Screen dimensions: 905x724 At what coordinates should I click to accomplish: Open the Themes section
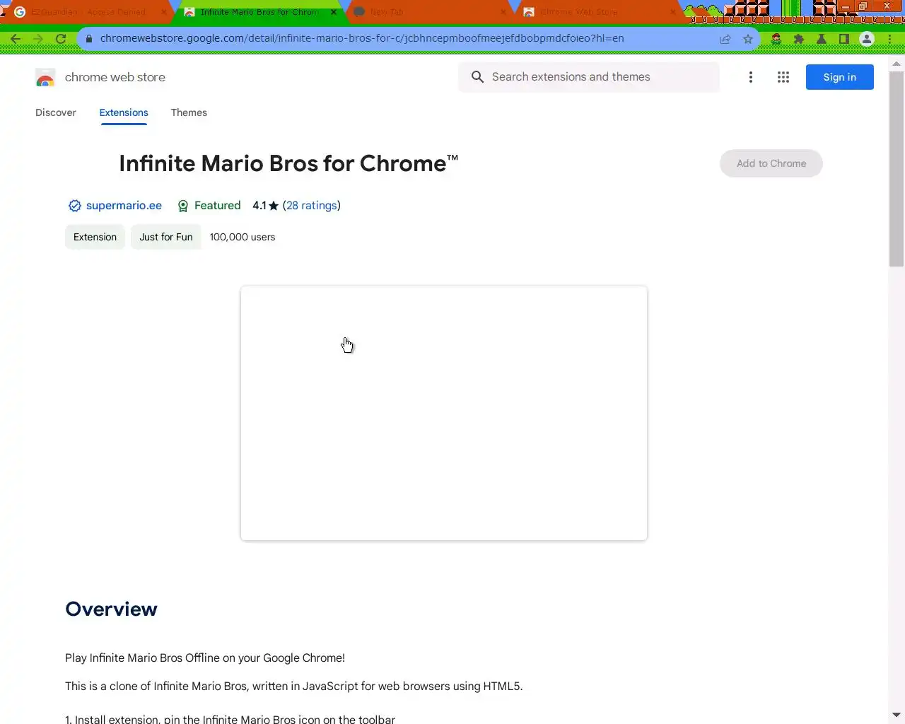click(x=189, y=112)
